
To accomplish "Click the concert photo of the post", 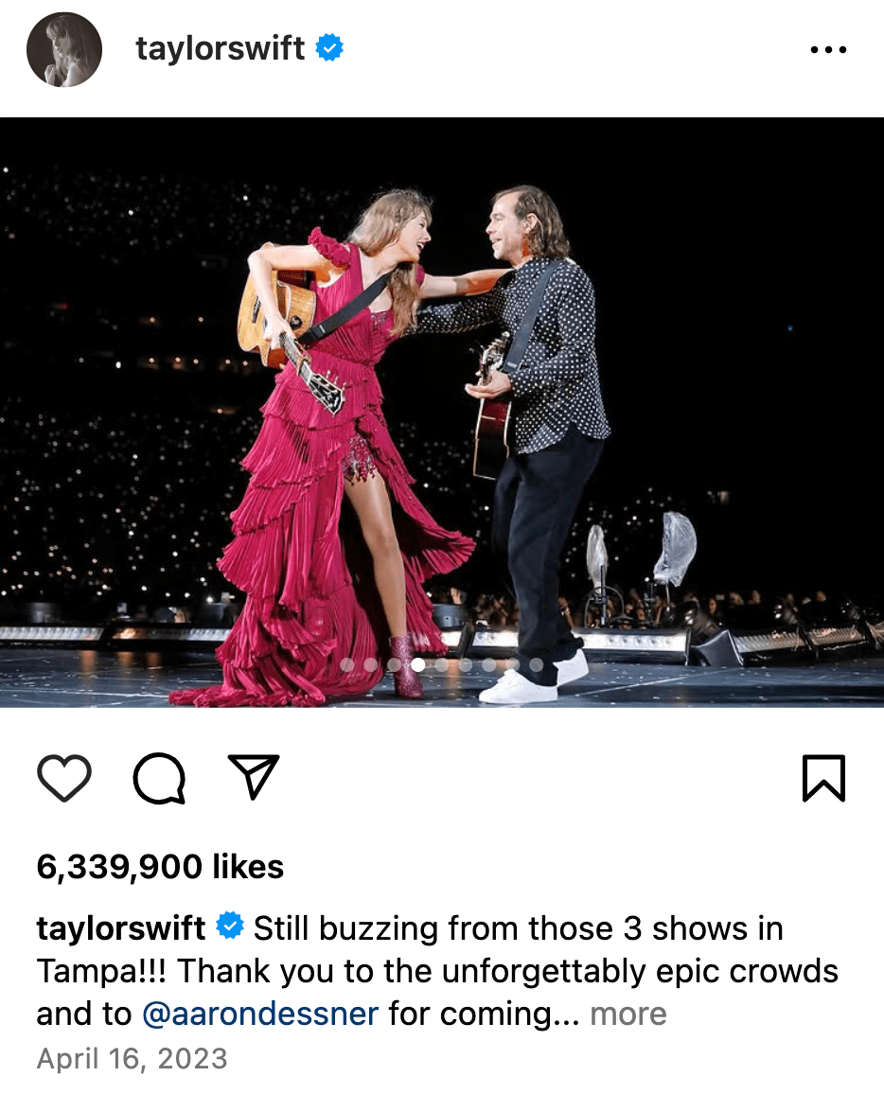I will tap(442, 413).
